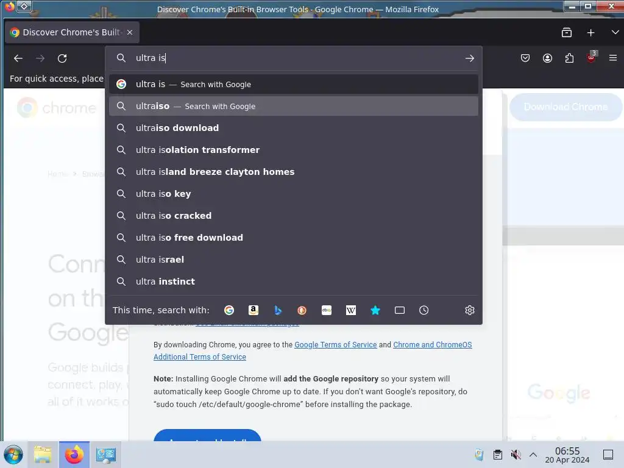Open the Firefox account icon
This screenshot has height=468, width=624.
(548, 58)
